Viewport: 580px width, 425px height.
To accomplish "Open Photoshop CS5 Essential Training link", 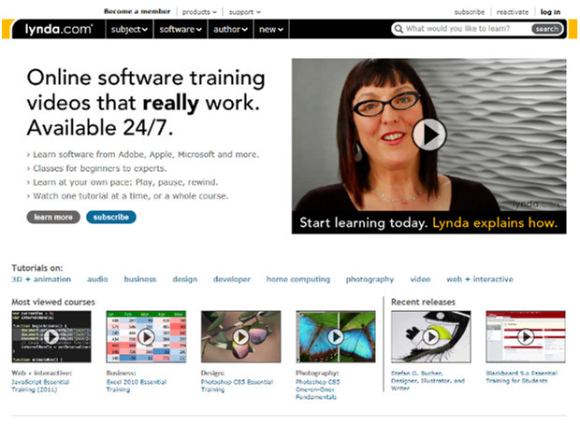I will click(x=237, y=386).
